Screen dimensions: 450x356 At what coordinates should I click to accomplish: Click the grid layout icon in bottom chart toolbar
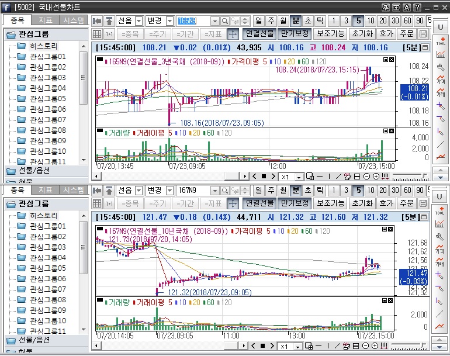pyautogui.click(x=97, y=203)
